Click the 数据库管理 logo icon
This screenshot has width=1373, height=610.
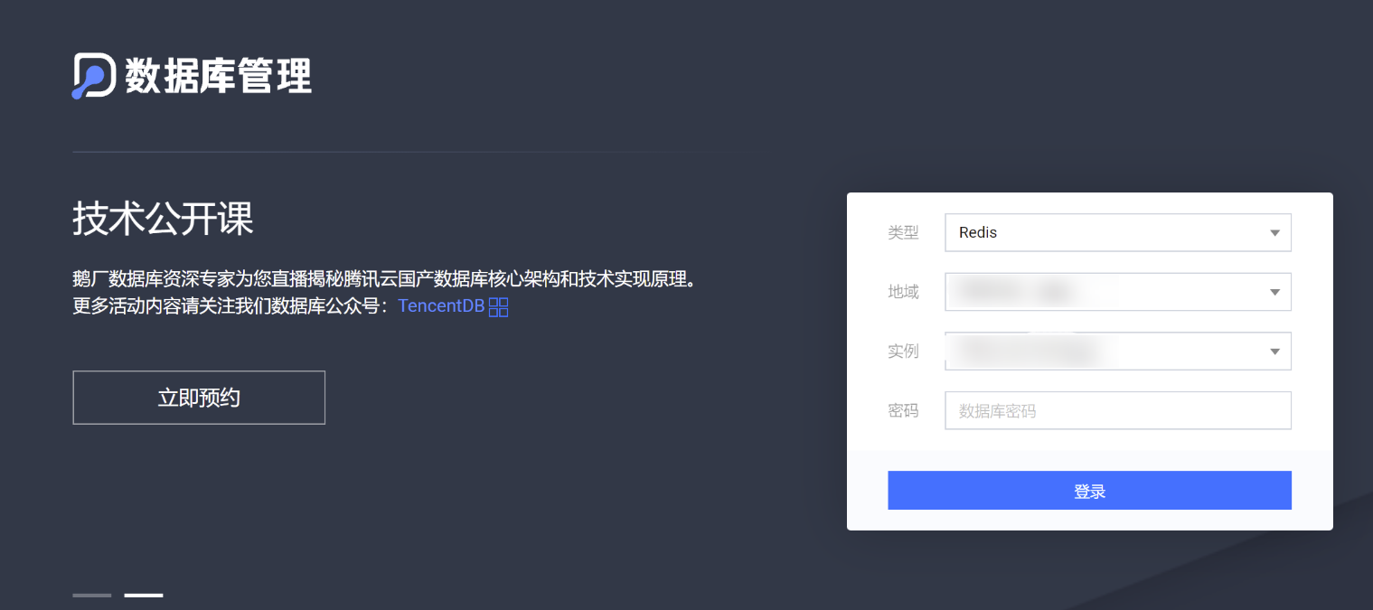(x=93, y=76)
